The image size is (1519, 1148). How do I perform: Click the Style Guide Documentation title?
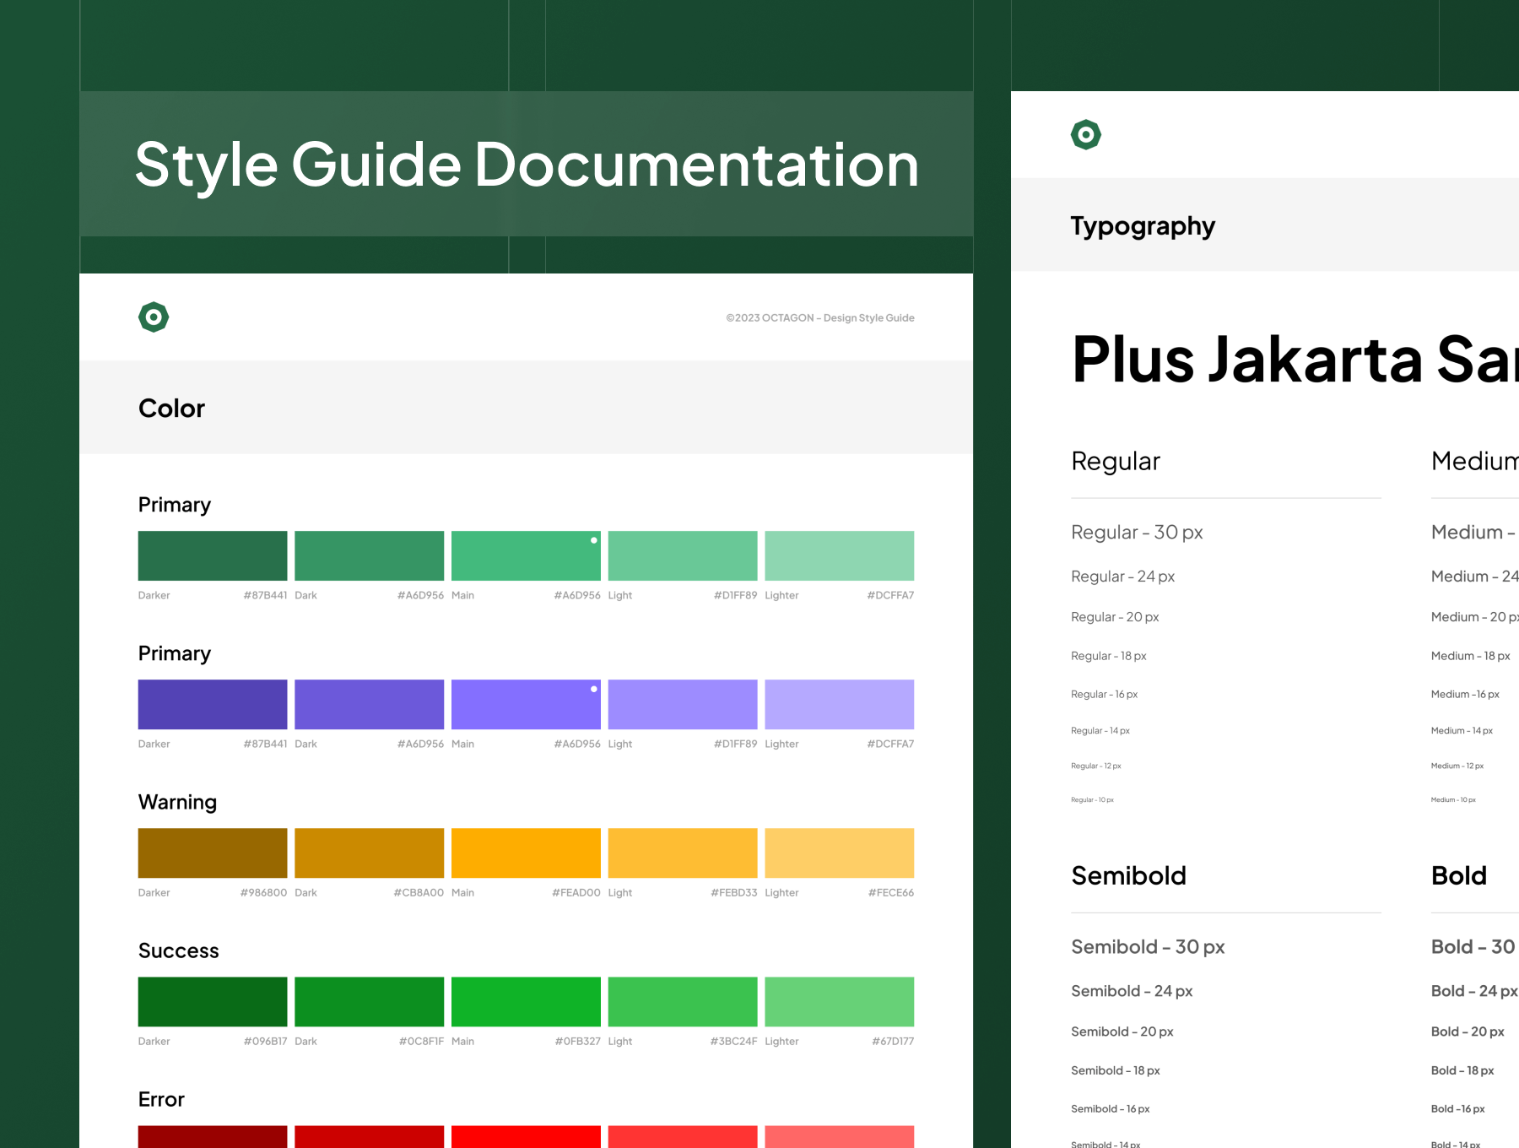(x=527, y=165)
